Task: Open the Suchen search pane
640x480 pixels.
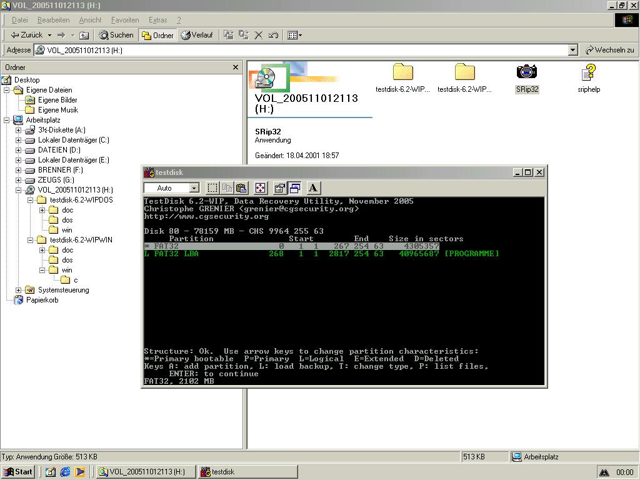Action: [x=116, y=35]
